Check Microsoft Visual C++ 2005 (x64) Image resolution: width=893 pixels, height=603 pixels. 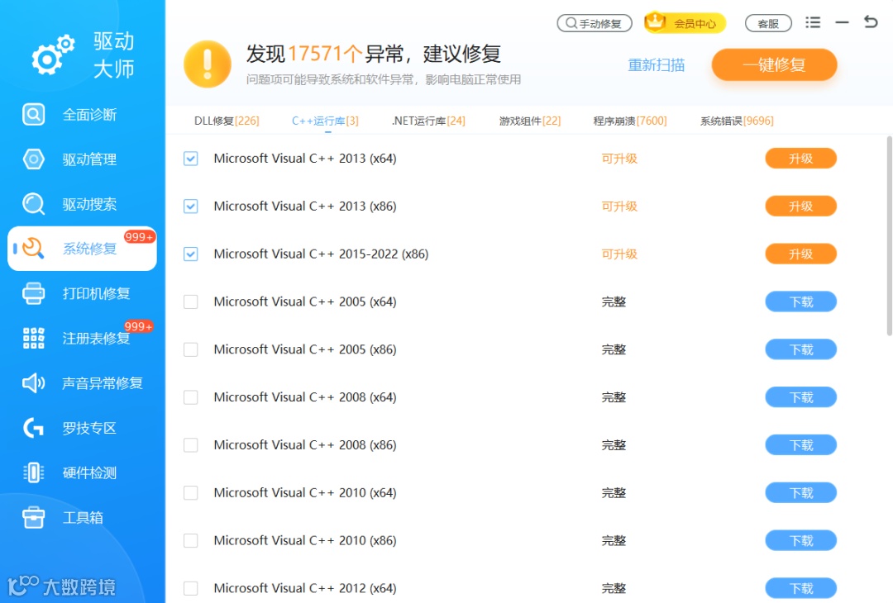tap(191, 301)
